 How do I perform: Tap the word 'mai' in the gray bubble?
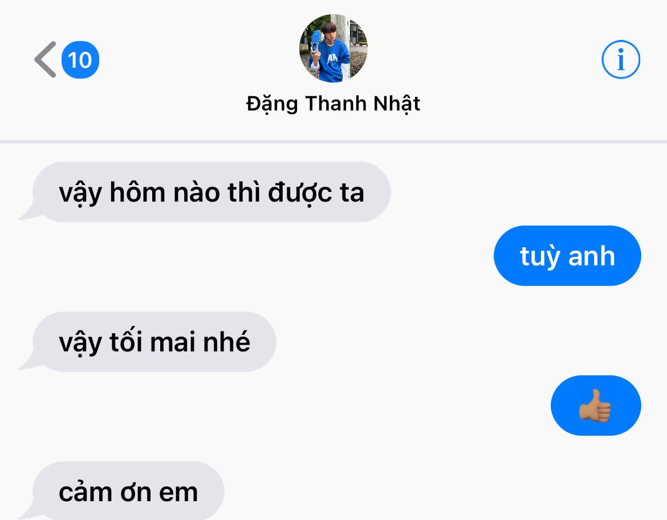tap(173, 342)
